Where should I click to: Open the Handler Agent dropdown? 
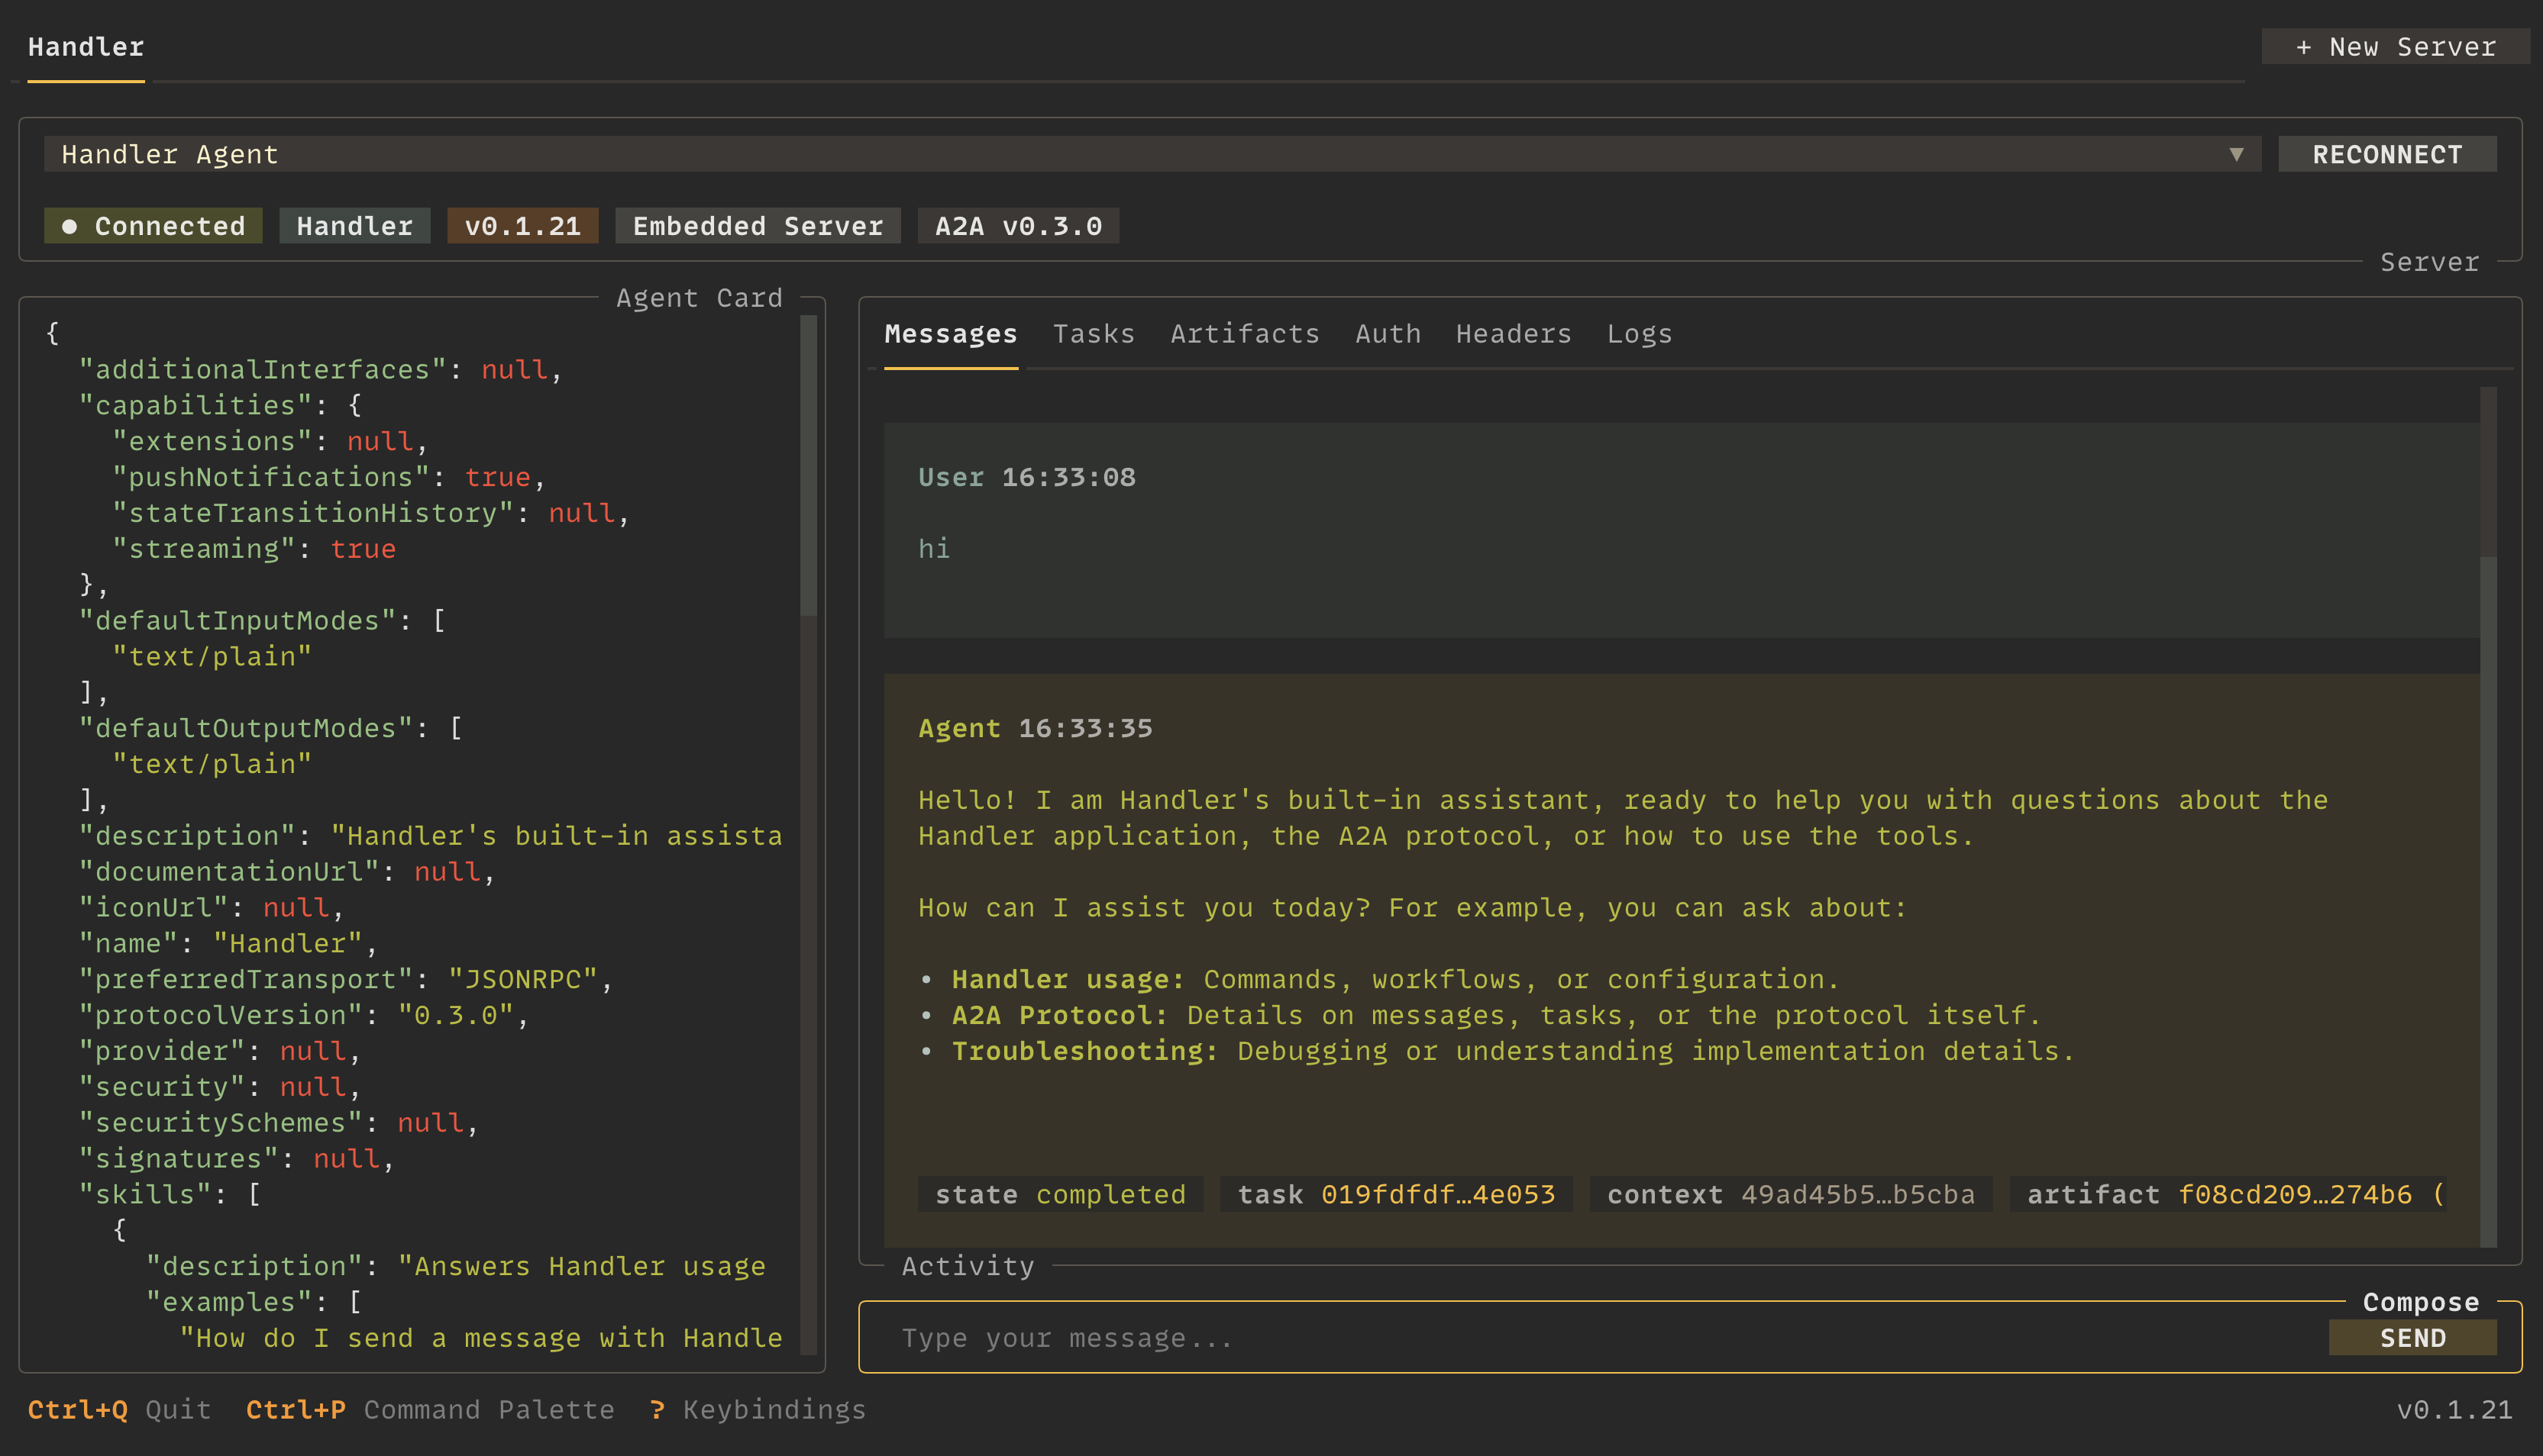pyautogui.click(x=1152, y=154)
